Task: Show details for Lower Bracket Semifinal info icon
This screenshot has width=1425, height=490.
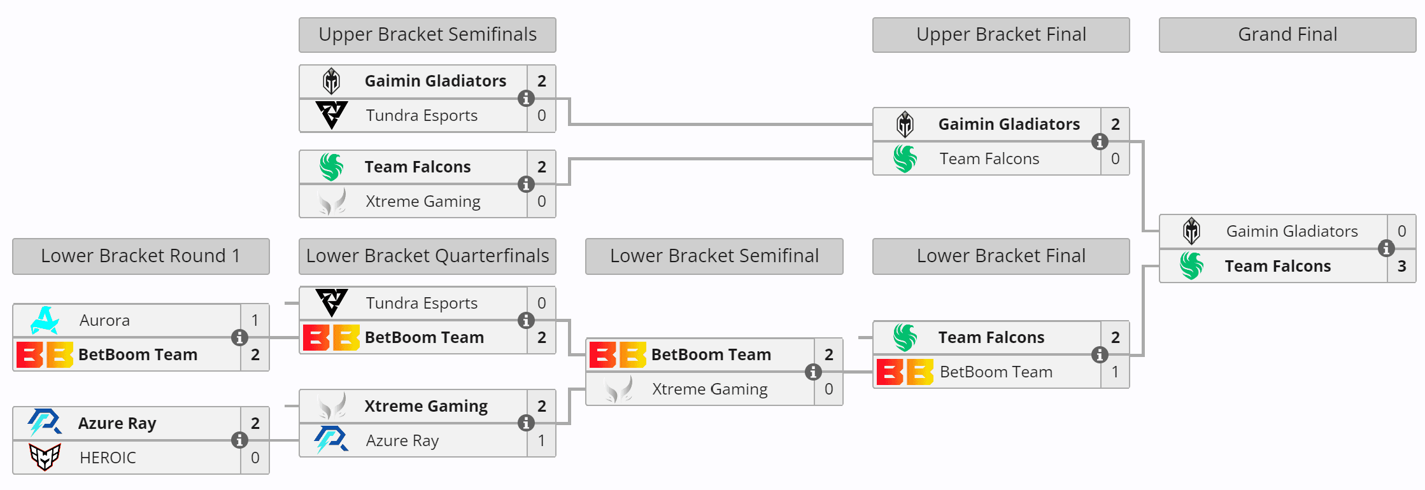Action: pos(813,372)
